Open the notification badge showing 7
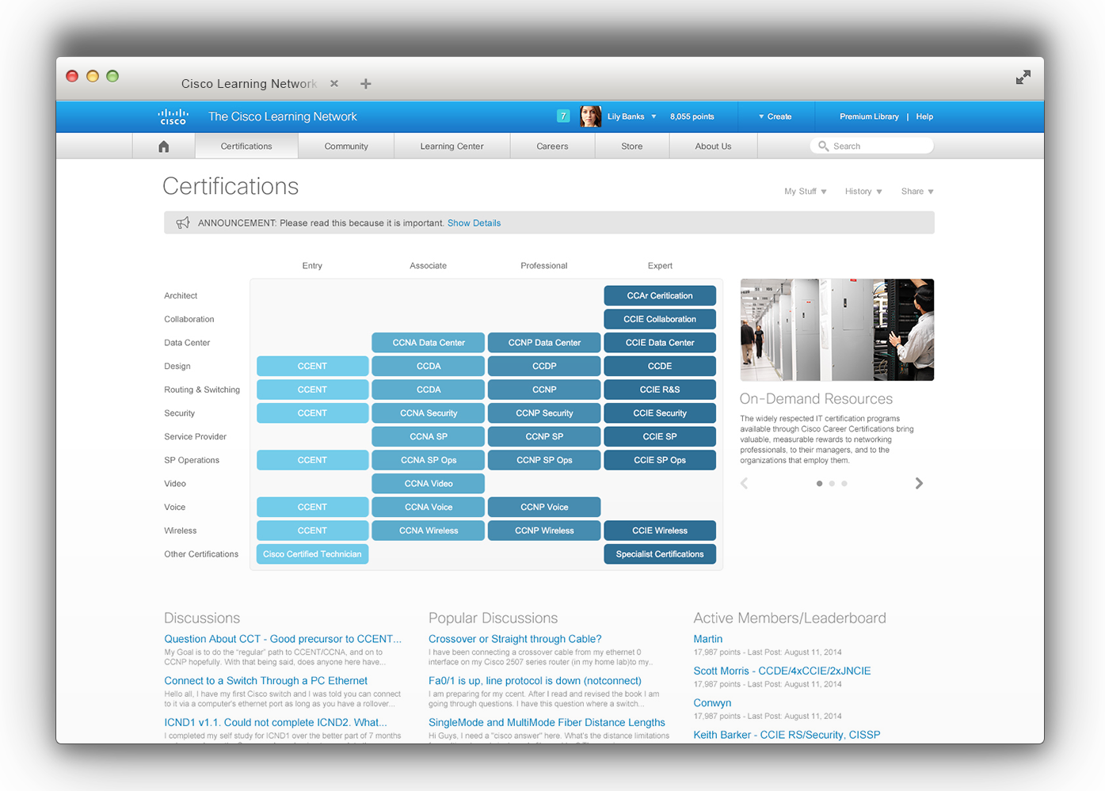 tap(563, 116)
